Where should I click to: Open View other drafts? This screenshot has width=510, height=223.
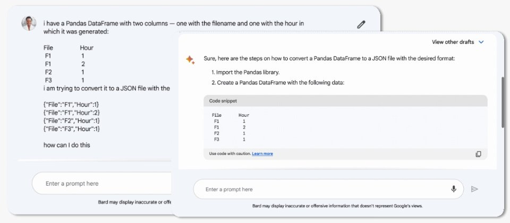(453, 42)
